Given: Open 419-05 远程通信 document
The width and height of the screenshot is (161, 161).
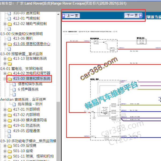Looking at the screenshot, I should [27, 131].
